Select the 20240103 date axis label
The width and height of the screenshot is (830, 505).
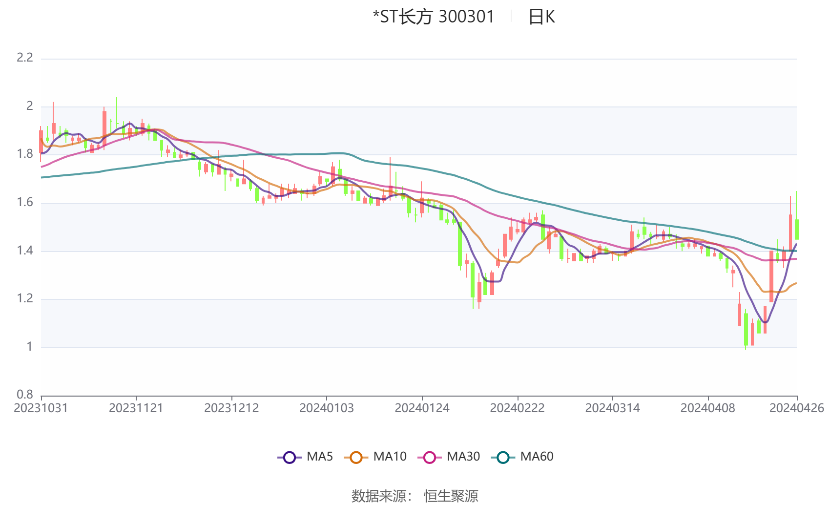(x=327, y=408)
